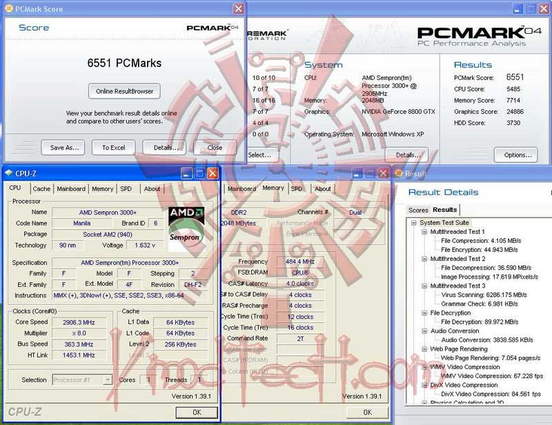This screenshot has width=552, height=425.
Task: Click the 6551 PCMarks score text
Action: coord(124,63)
